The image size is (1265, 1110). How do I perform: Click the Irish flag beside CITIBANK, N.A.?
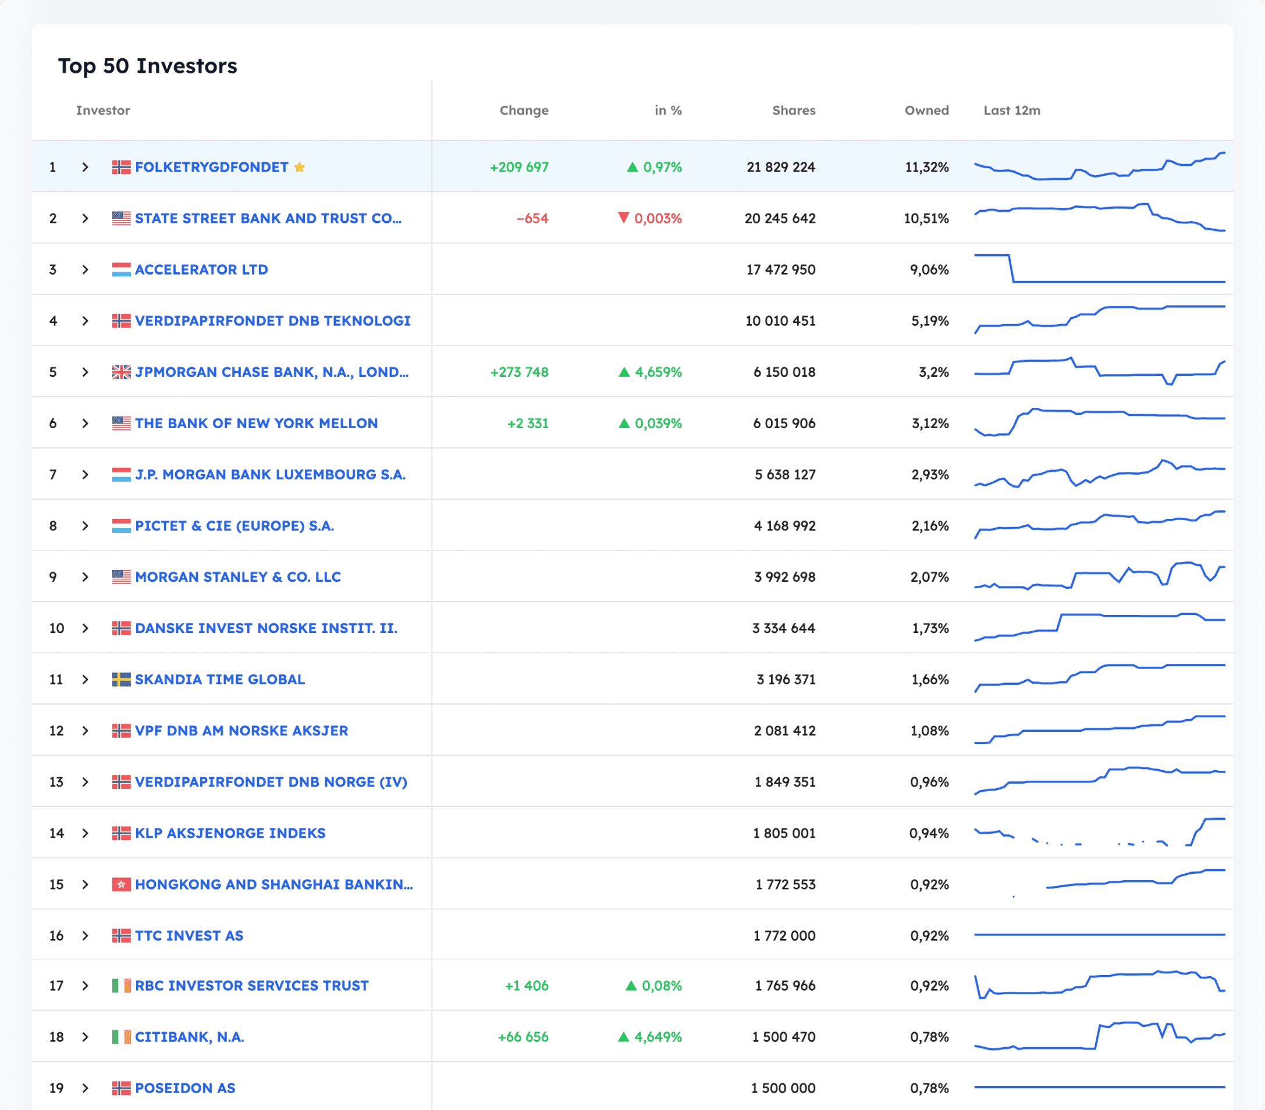[x=121, y=1037]
